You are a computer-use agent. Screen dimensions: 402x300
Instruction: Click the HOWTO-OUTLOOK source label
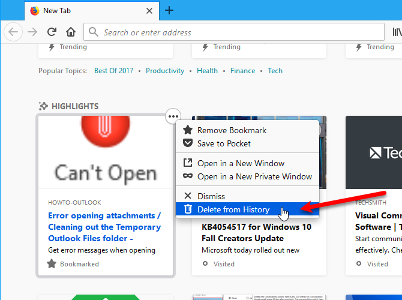(74, 203)
